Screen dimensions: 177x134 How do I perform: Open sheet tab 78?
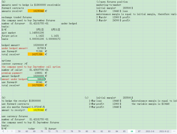pyautogui.click(x=72, y=131)
